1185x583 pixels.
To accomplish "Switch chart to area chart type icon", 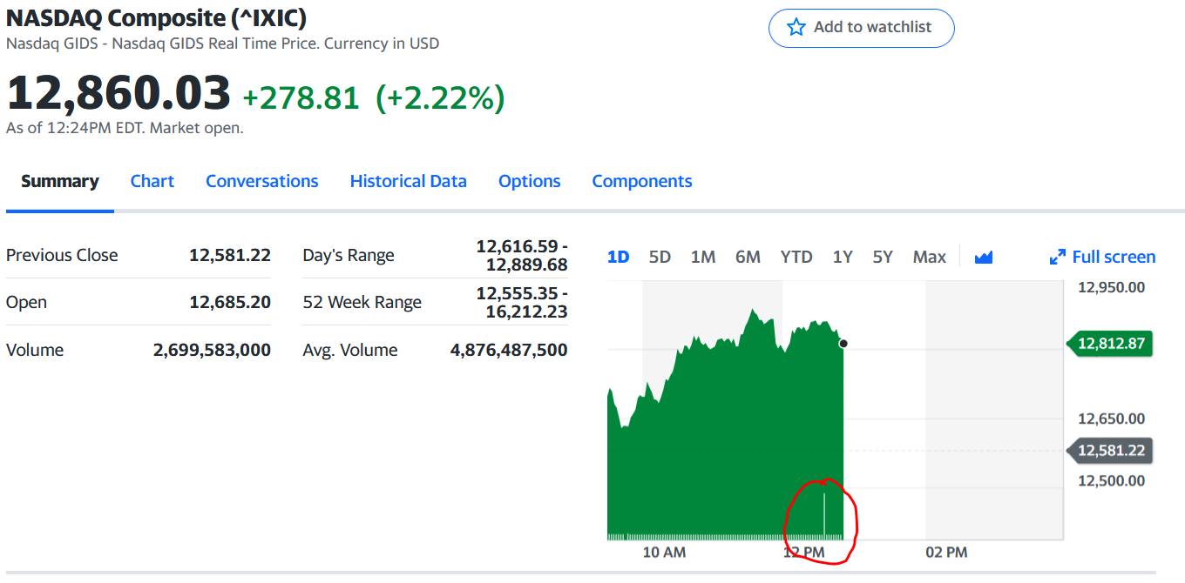I will point(984,257).
